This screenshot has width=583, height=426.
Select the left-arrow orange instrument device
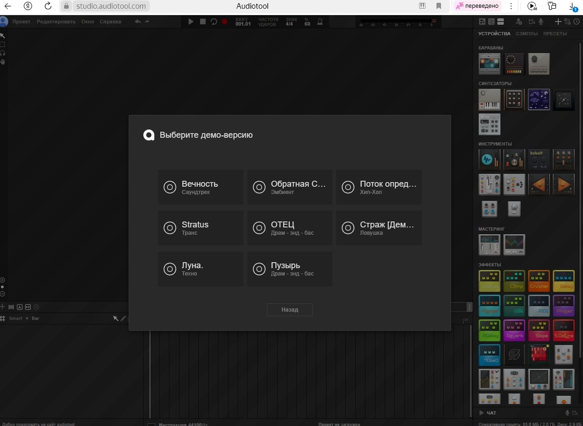pyautogui.click(x=539, y=184)
